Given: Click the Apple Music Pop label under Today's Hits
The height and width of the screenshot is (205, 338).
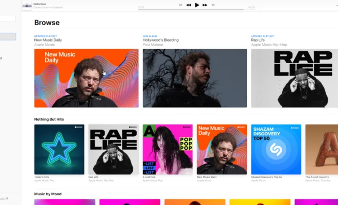Looking at the screenshot, I should coord(44,180).
